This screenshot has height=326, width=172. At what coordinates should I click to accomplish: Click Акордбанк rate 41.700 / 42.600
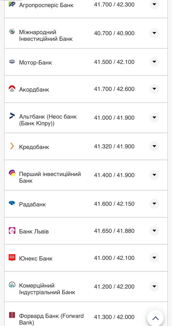coord(114,89)
